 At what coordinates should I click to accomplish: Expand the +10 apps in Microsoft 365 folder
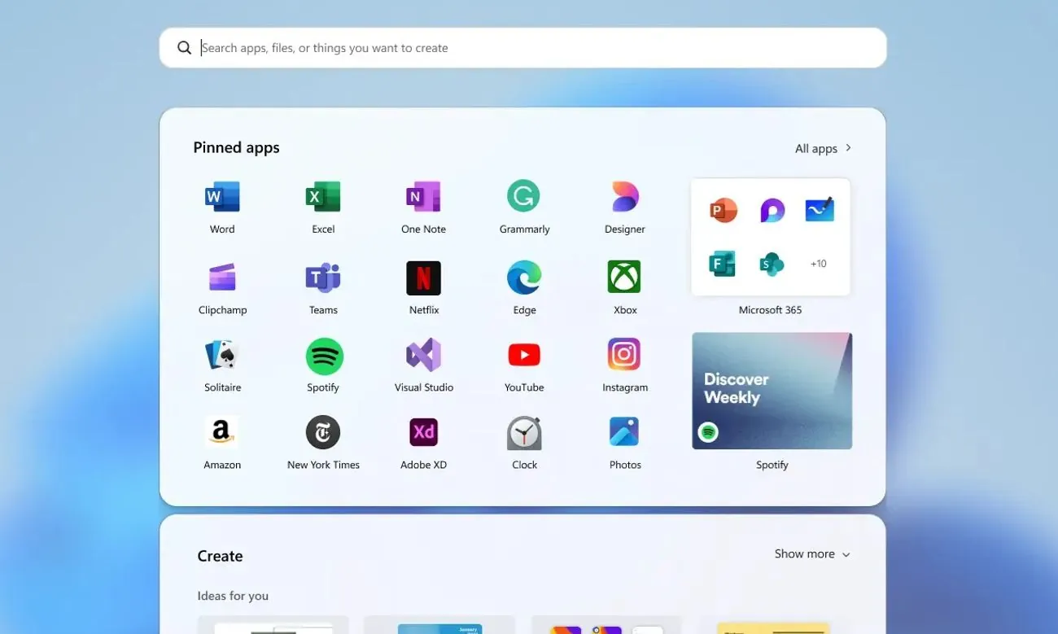(x=818, y=264)
